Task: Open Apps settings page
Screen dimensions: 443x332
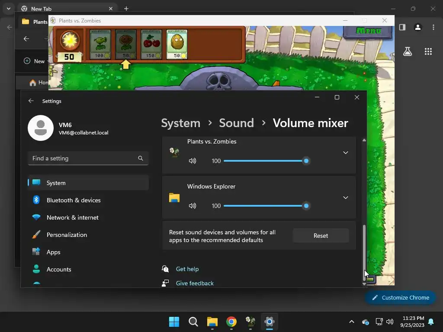Action: [x=88, y=252]
